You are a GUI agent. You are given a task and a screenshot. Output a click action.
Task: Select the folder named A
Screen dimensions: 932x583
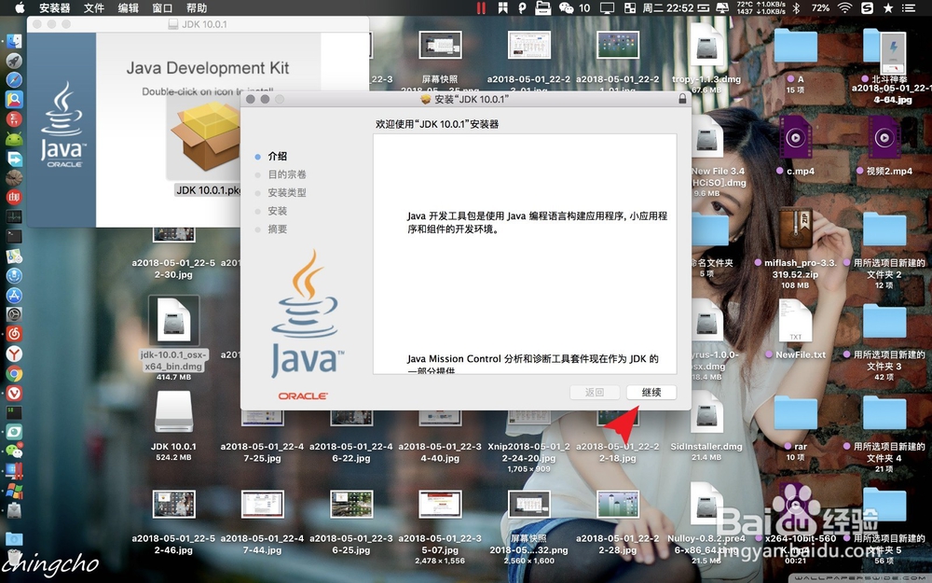pyautogui.click(x=795, y=46)
